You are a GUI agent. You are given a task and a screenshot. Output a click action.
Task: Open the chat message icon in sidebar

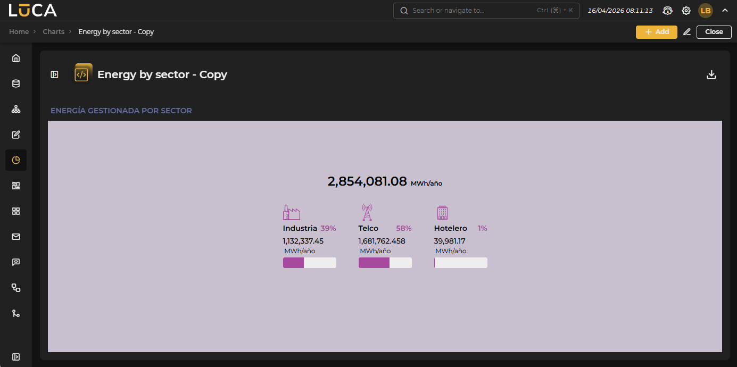[16, 262]
